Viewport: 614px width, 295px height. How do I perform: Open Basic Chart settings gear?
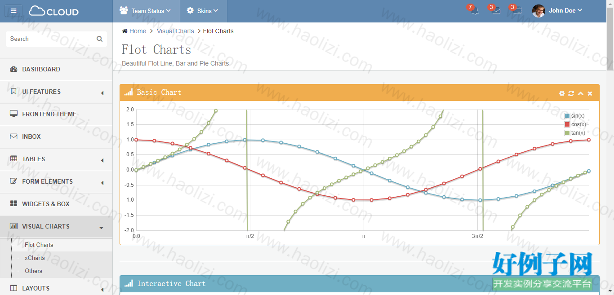pyautogui.click(x=562, y=93)
